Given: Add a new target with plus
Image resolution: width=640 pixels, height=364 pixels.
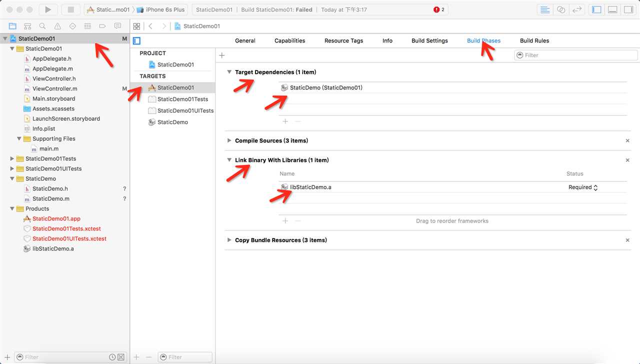Looking at the screenshot, I should pyautogui.click(x=136, y=357).
